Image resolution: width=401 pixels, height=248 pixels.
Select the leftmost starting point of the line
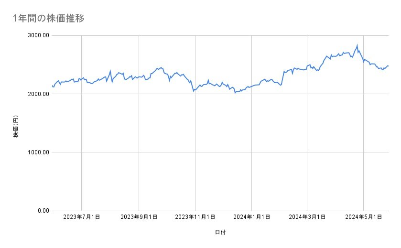[52, 85]
